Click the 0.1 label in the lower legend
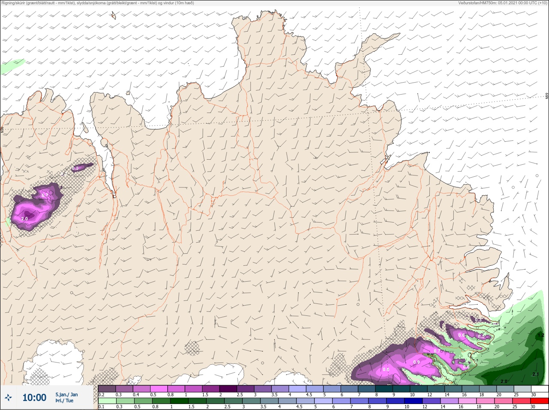This screenshot has width=549, height=410. click(101, 407)
